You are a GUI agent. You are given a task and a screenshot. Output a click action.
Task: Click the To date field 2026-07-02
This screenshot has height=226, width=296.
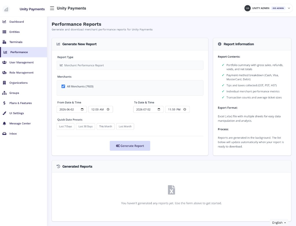click(x=148, y=109)
